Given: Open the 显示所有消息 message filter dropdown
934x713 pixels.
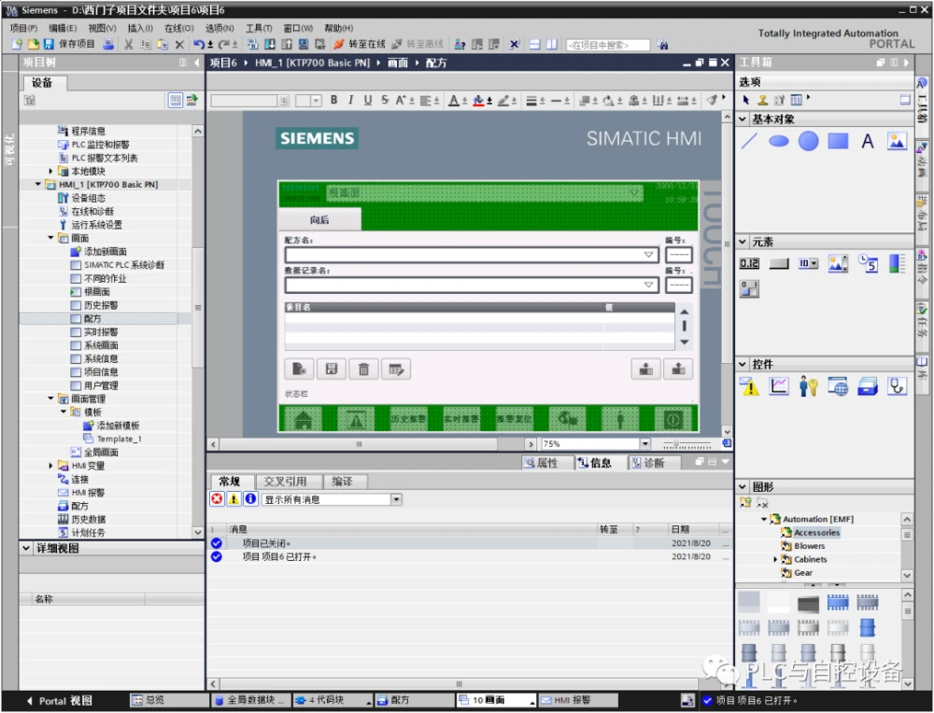Looking at the screenshot, I should [396, 499].
